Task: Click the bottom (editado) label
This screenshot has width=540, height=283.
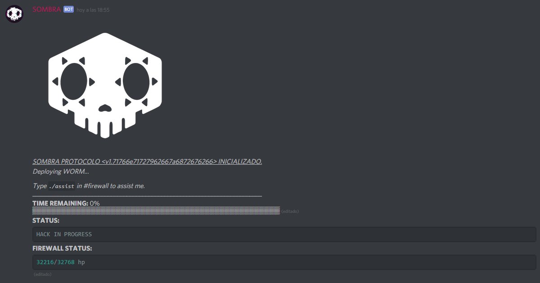Action: point(42,274)
